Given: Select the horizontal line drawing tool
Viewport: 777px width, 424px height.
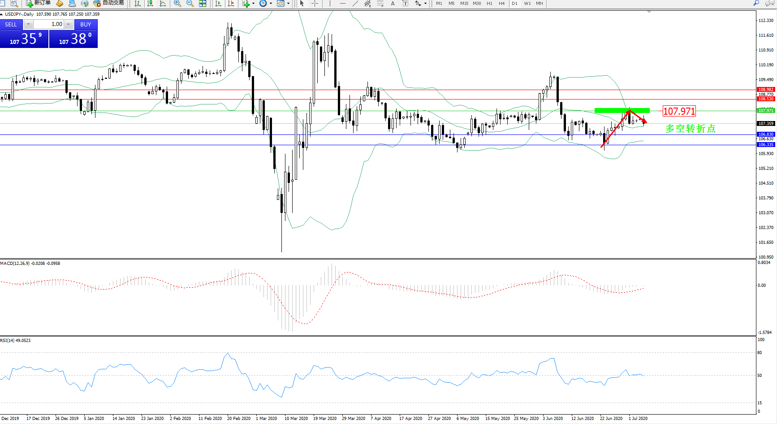Looking at the screenshot, I should [343, 4].
